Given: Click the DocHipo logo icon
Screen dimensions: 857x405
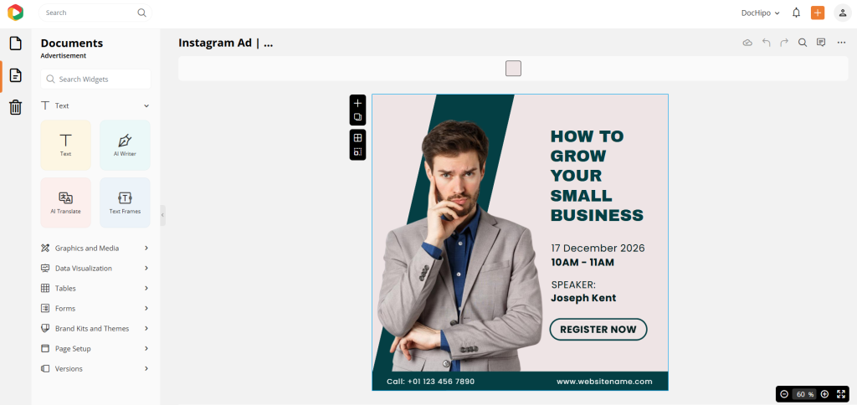Looking at the screenshot, I should [15, 13].
